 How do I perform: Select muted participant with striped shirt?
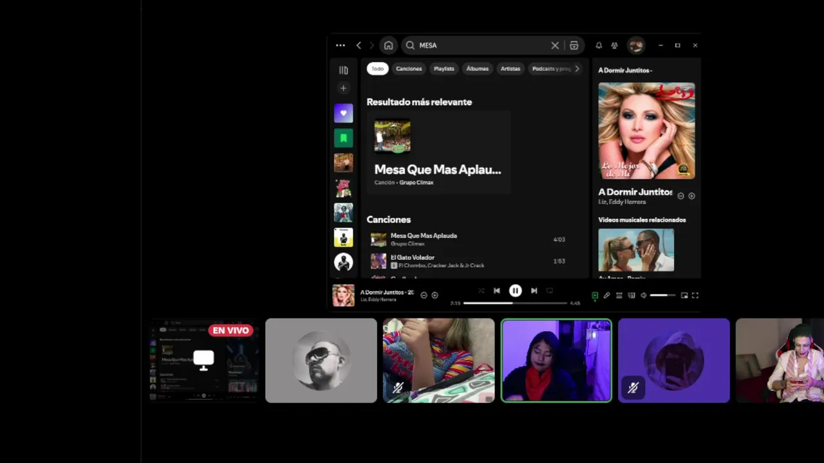point(439,361)
